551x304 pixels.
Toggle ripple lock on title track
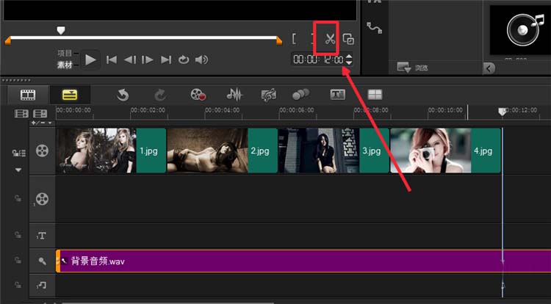coord(18,235)
